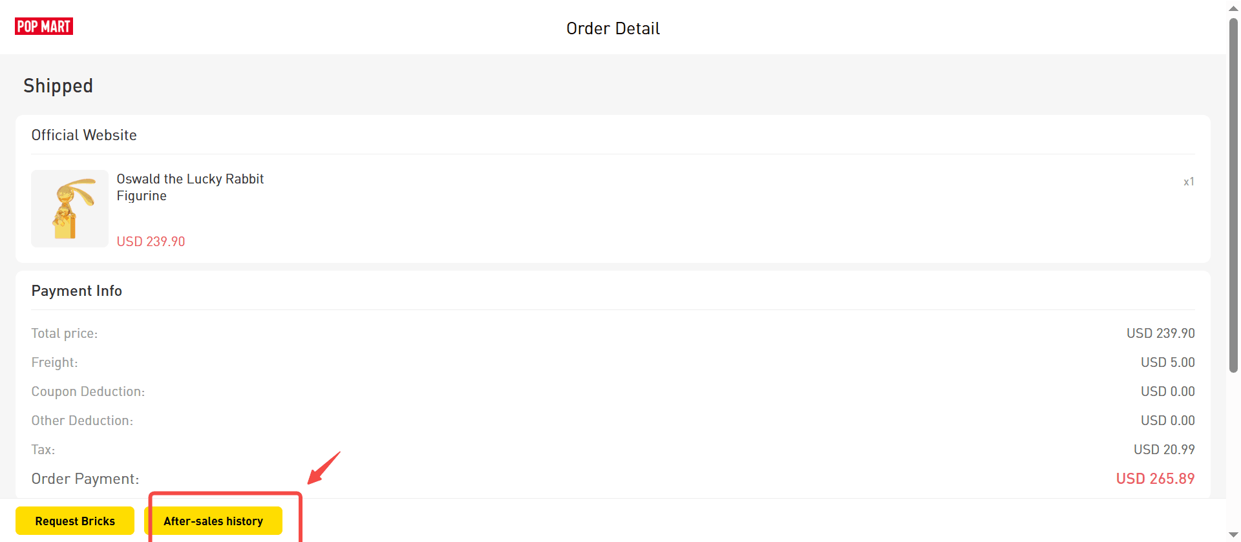Select the Oswald the Lucky Rabbit Figurine title
The image size is (1241, 542).
(190, 187)
